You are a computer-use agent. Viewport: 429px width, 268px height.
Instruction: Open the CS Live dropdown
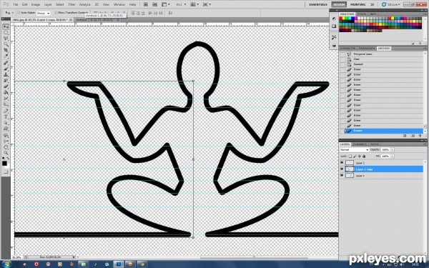click(391, 5)
